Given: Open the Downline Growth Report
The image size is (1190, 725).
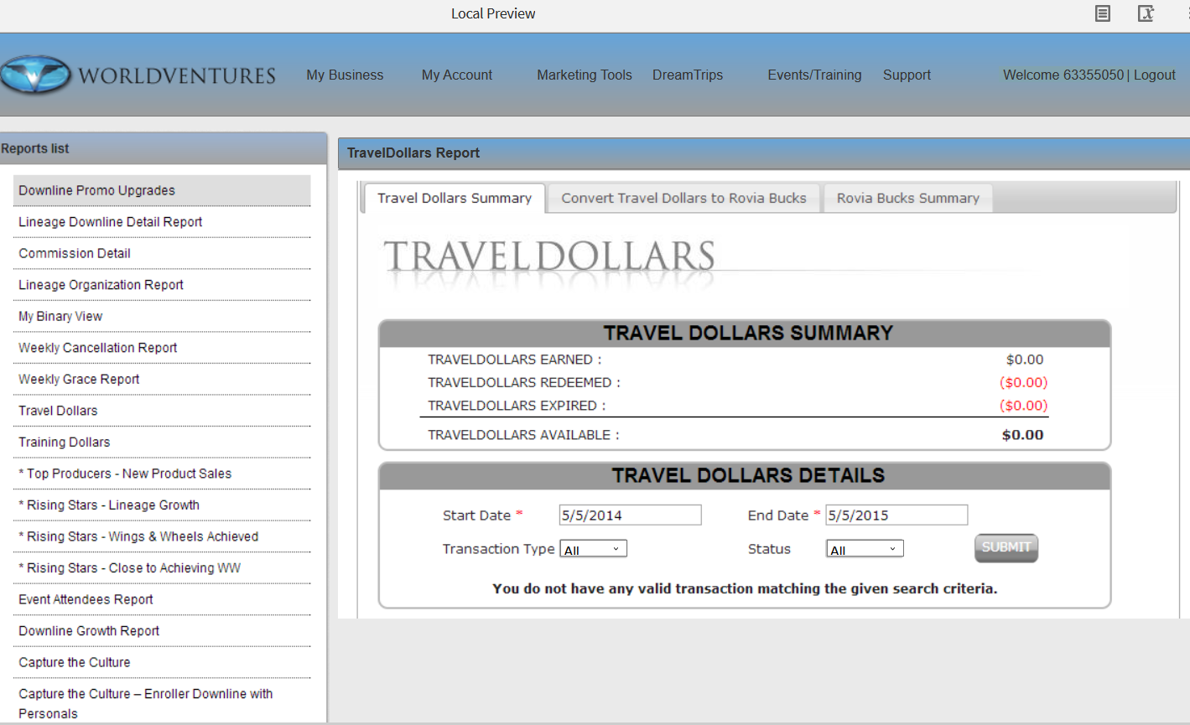Looking at the screenshot, I should (x=162, y=630).
